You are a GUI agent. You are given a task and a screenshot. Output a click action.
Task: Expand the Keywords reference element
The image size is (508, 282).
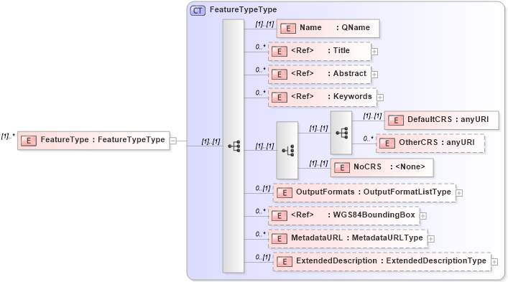pyautogui.click(x=380, y=98)
